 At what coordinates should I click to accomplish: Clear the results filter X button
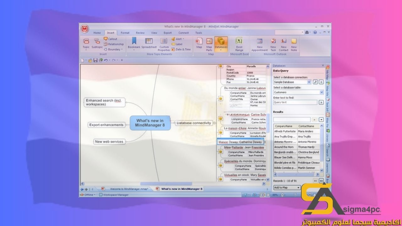click(314, 120)
